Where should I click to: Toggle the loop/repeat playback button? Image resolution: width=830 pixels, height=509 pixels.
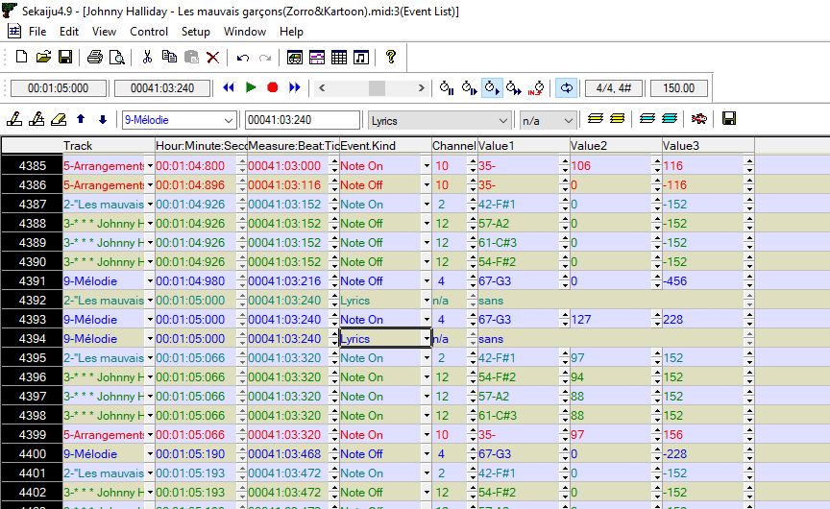tap(566, 87)
